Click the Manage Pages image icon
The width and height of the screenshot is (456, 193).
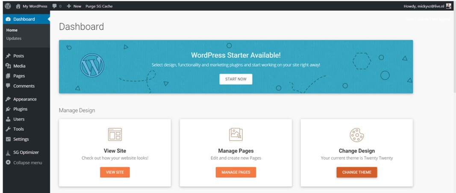[235, 135]
